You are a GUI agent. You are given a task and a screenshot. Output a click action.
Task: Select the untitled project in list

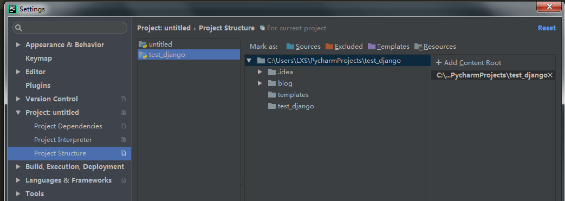pos(189,44)
